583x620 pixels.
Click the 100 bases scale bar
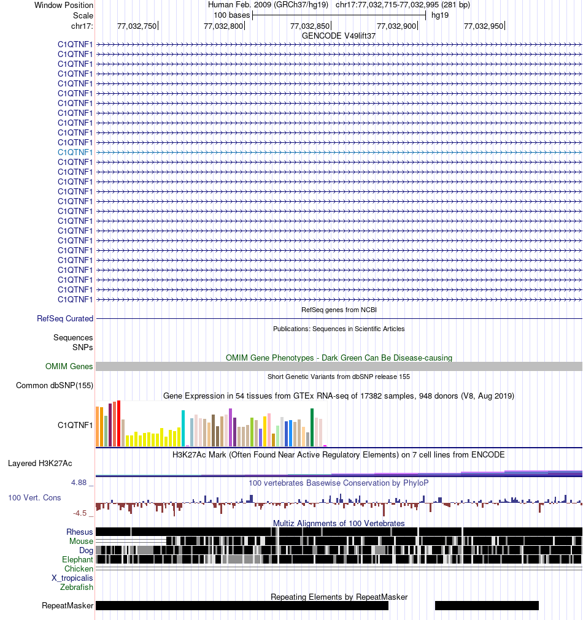339,15
